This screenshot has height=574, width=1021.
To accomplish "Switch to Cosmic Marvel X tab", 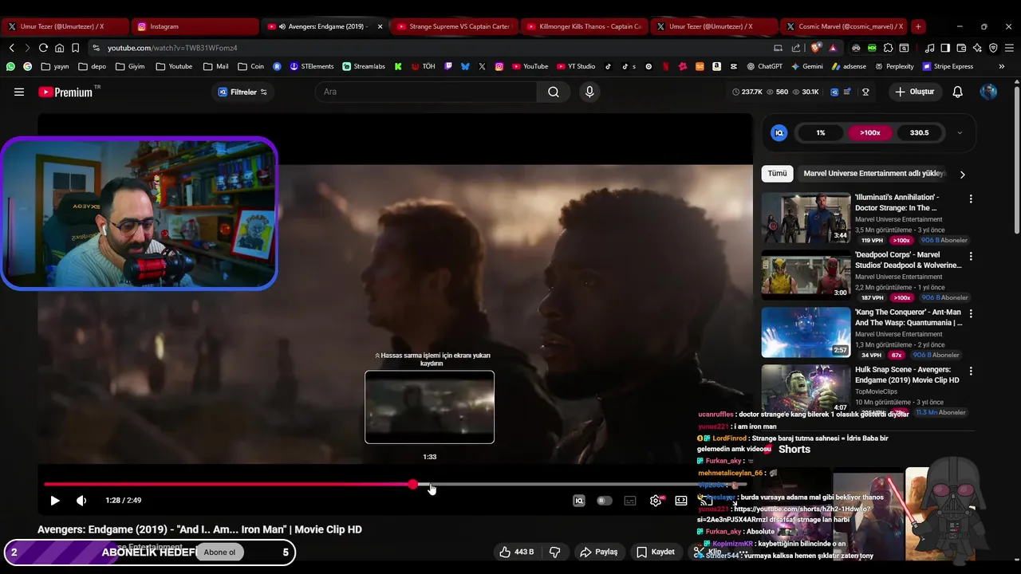I will click(x=844, y=26).
